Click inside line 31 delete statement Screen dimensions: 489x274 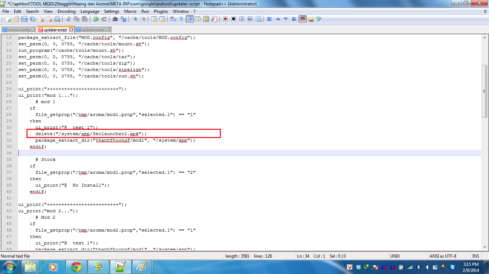point(91,134)
